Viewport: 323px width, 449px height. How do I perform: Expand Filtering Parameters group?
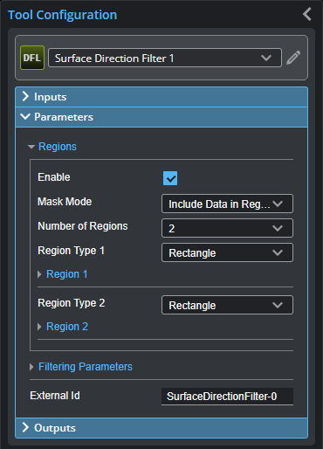[x=86, y=367]
